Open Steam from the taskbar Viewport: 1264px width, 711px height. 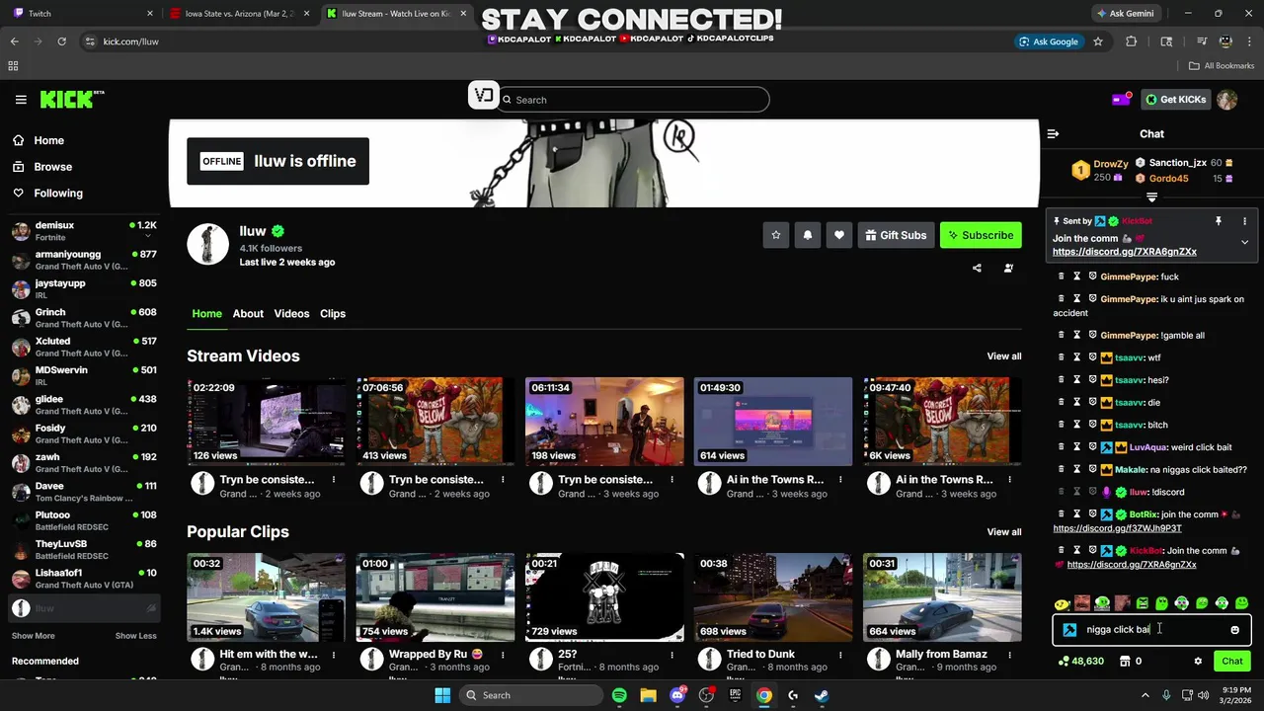[x=822, y=695]
